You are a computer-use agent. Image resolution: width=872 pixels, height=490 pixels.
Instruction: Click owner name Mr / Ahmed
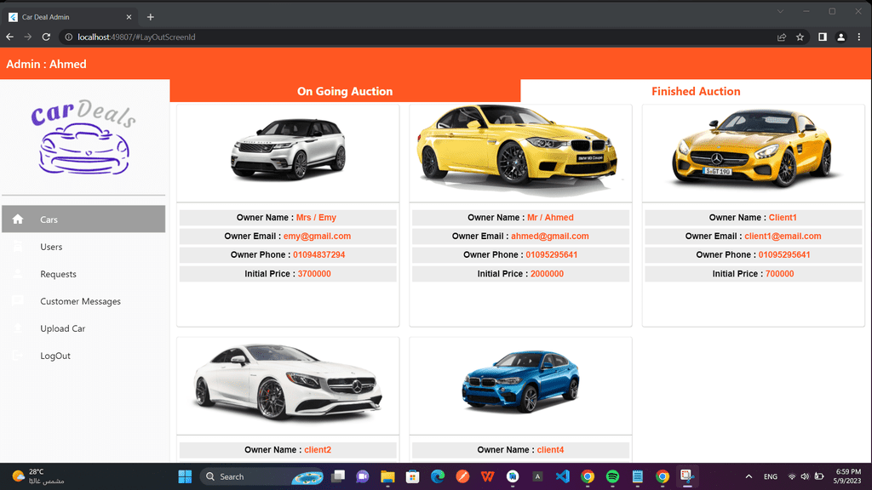551,217
